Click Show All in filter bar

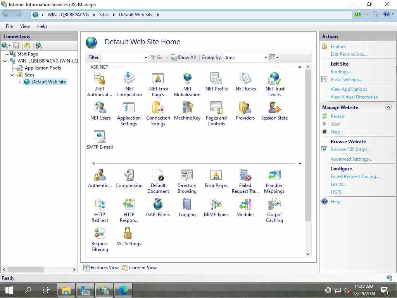(183, 57)
